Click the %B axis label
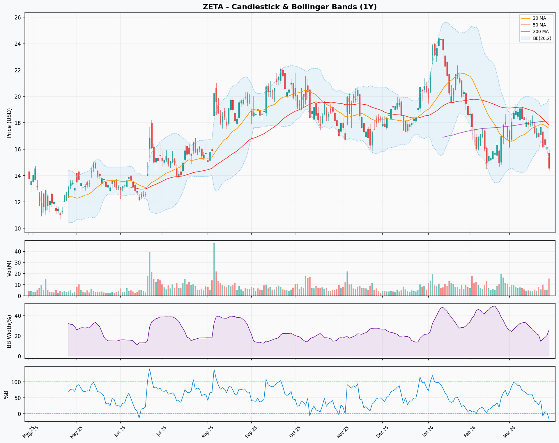The height and width of the screenshot is (443, 559). [6, 394]
